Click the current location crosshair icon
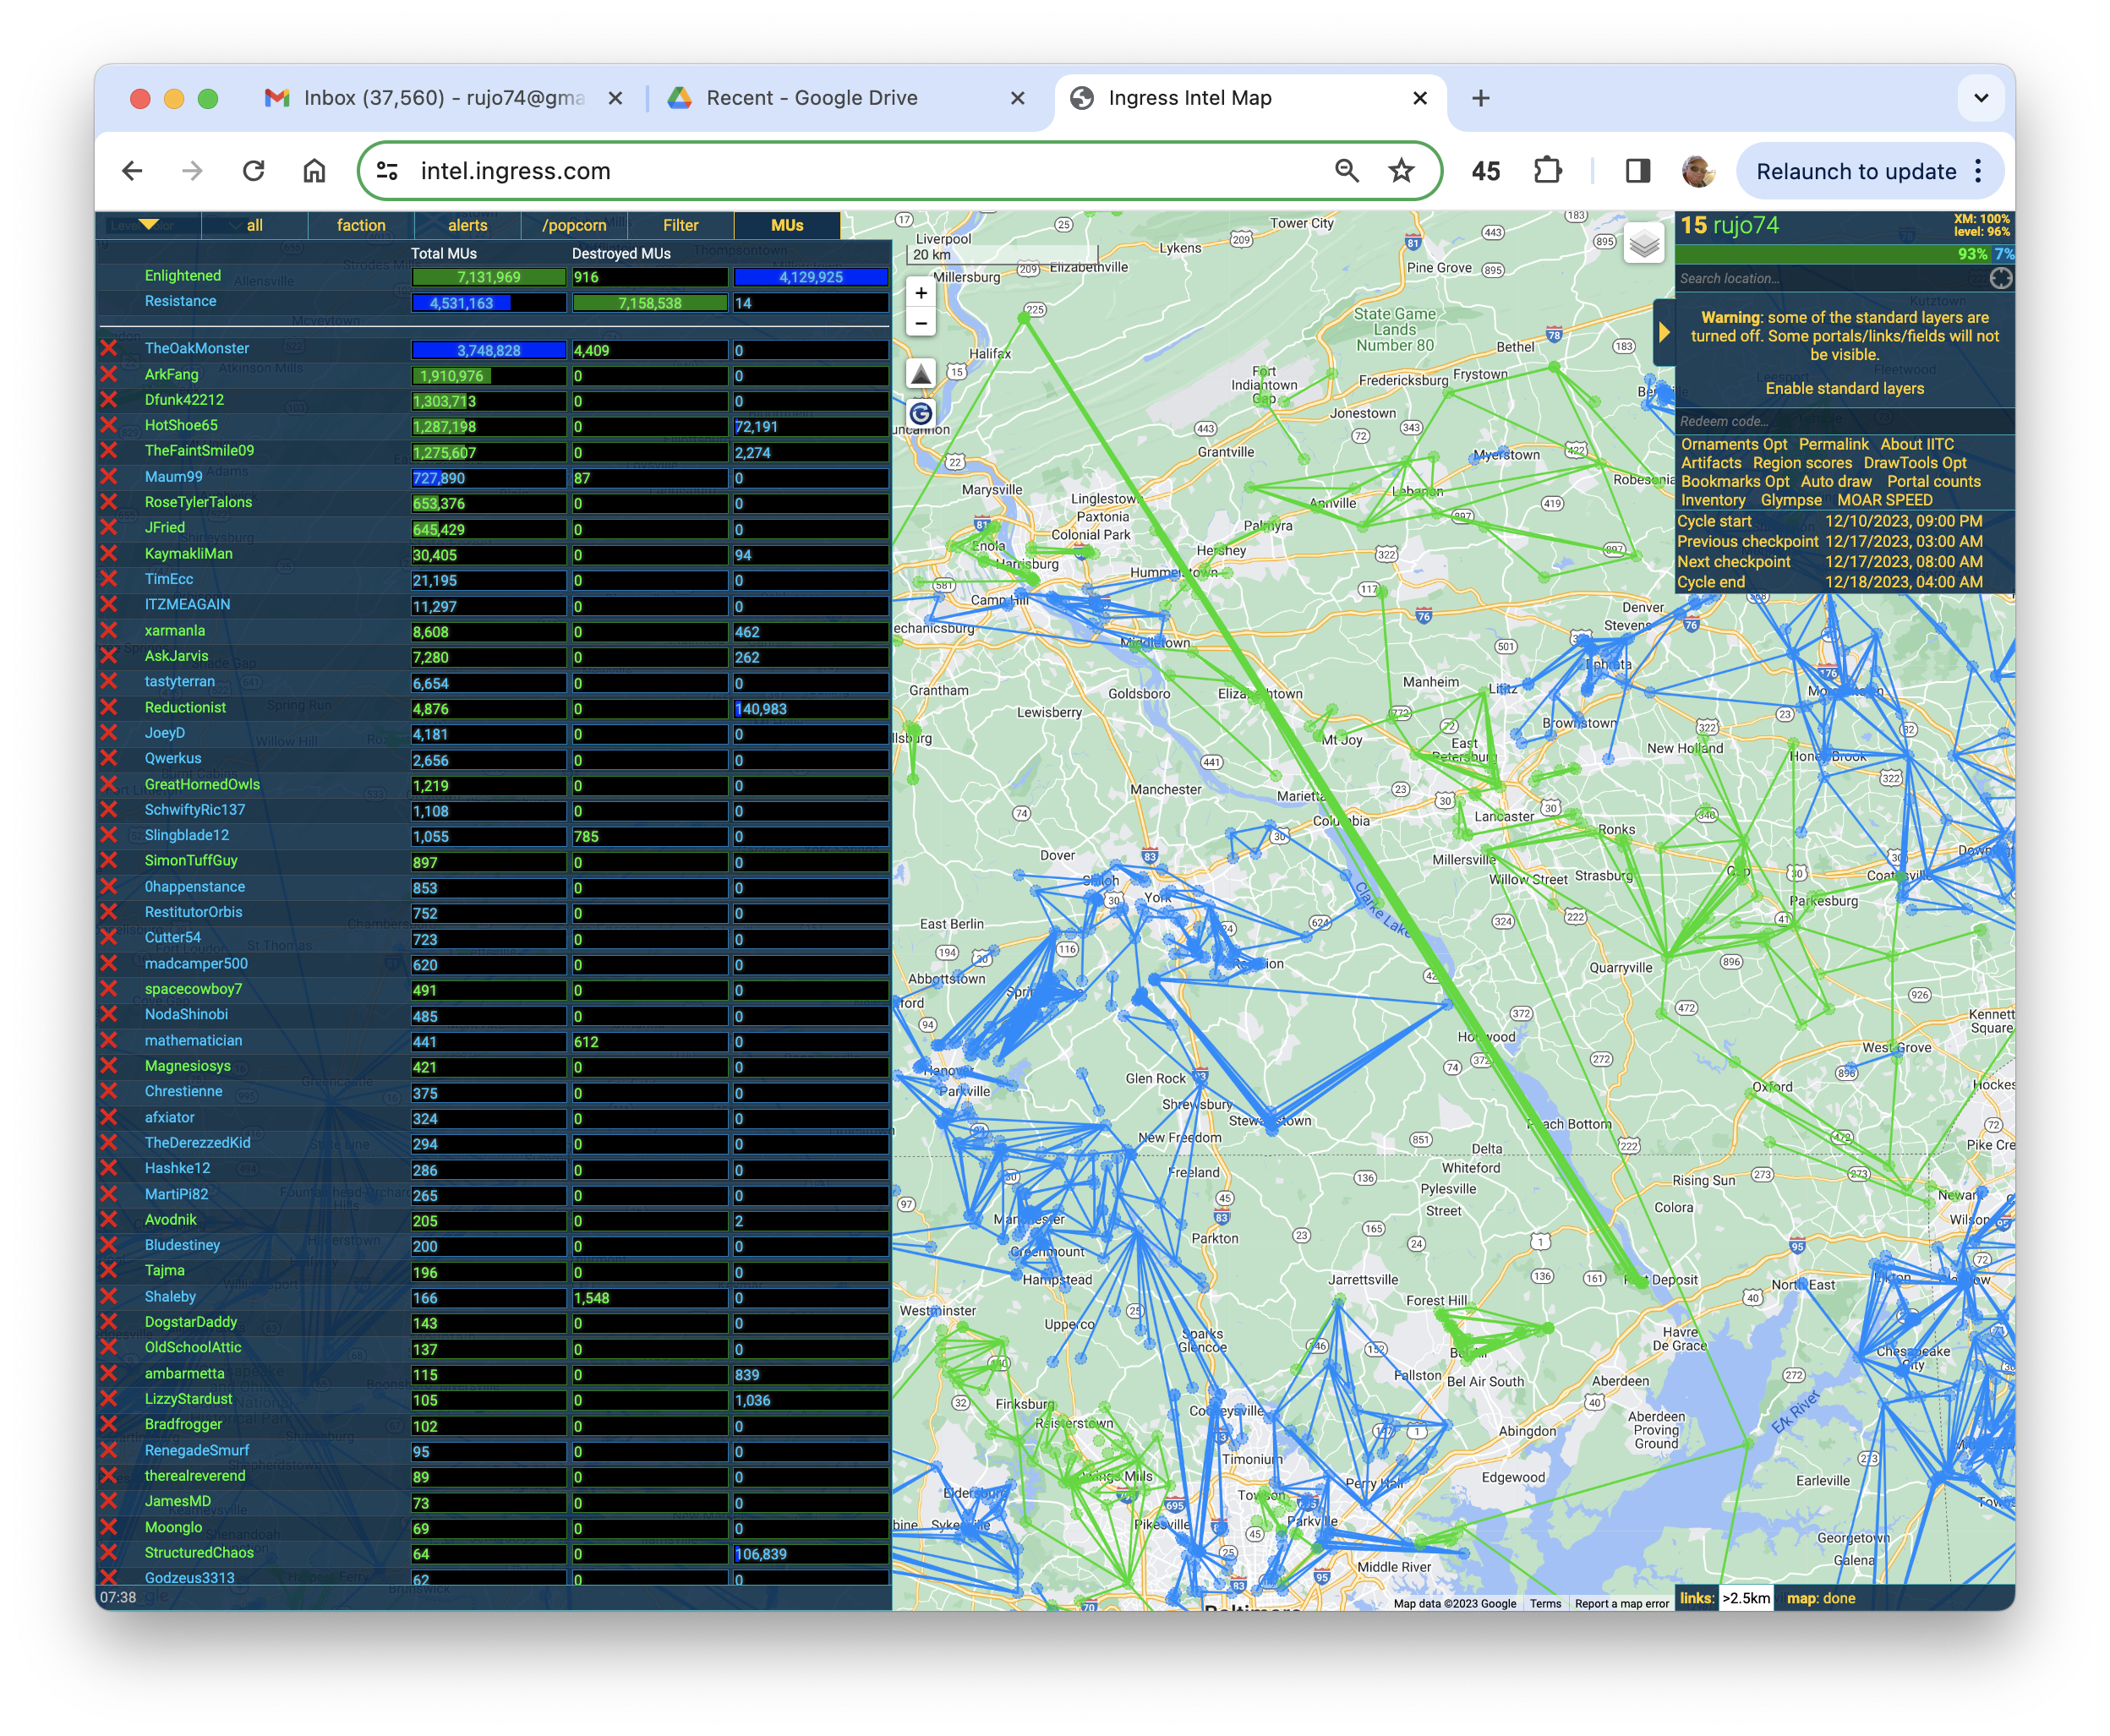This screenshot has width=2110, height=1736. [2000, 278]
